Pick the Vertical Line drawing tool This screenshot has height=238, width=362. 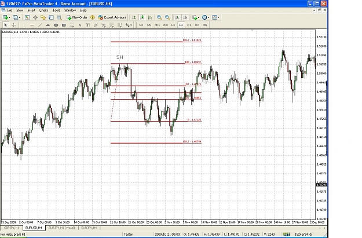pyautogui.click(x=24, y=25)
